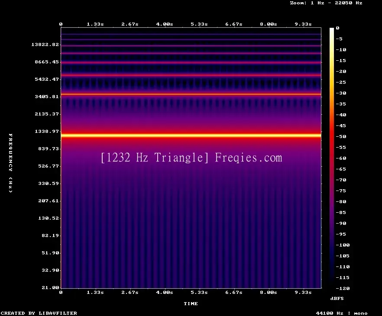
Task: Select 1.33s on the bottom time axis
Action: (x=95, y=292)
